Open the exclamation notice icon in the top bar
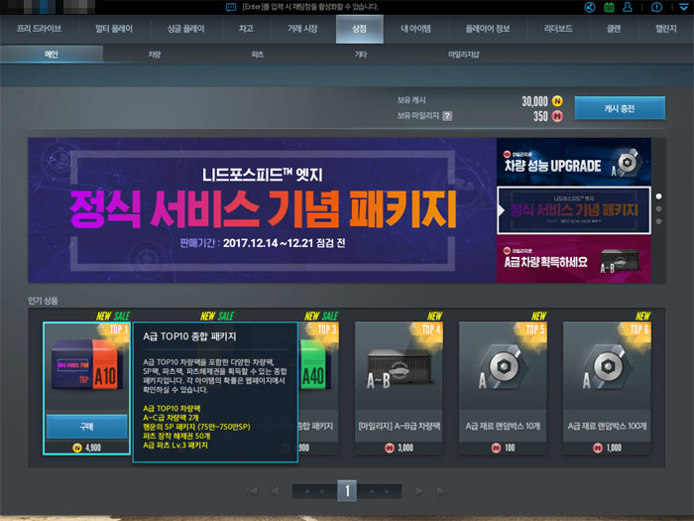This screenshot has width=694, height=521. pyautogui.click(x=658, y=7)
